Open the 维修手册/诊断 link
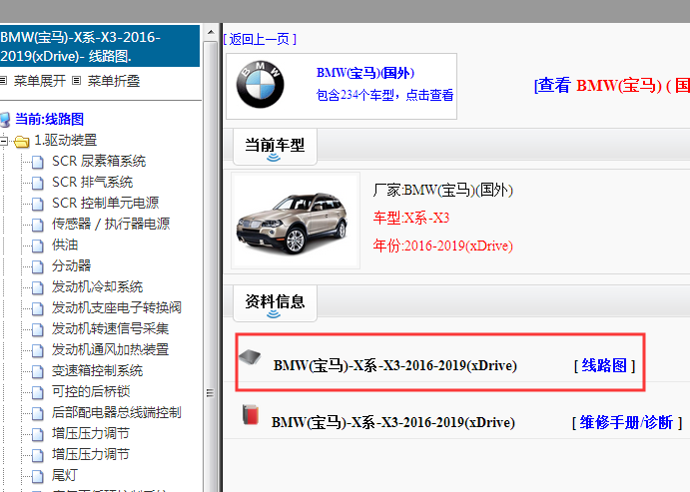This screenshot has width=690, height=492. click(626, 422)
